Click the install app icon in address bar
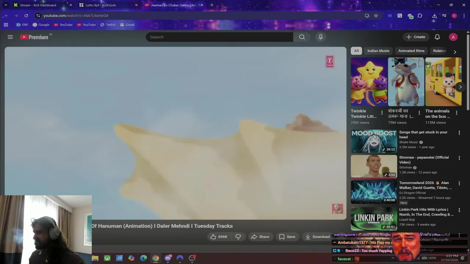Screen dimensions: 470x264 (x=367, y=16)
